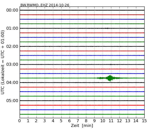The width and height of the screenshot is (164, 131).
Task: Click minute tick label 5
Action: [61, 121]
